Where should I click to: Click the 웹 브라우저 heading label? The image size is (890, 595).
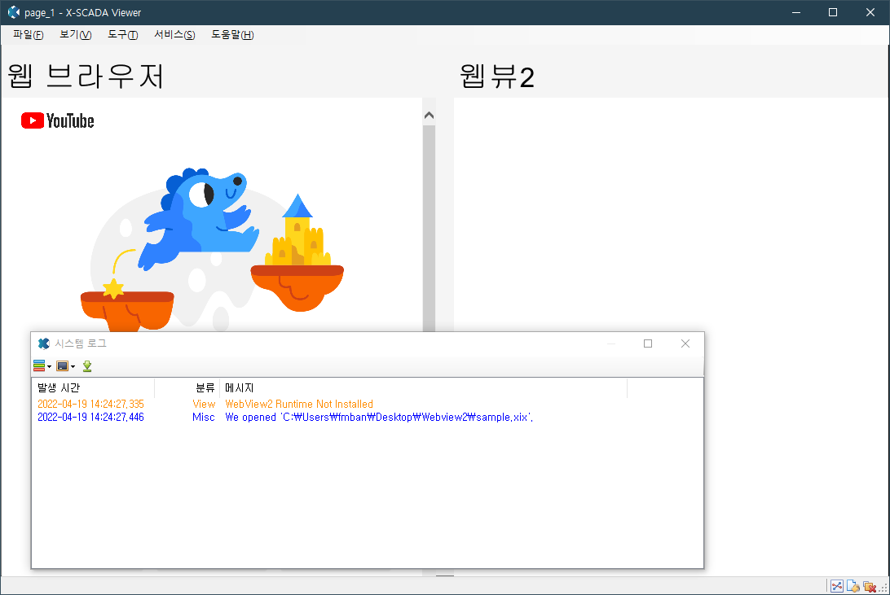(x=86, y=76)
